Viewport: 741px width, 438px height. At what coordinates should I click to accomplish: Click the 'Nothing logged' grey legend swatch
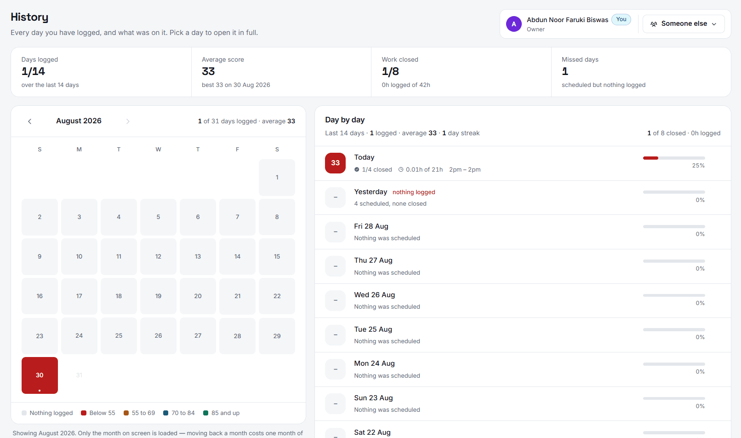[x=24, y=413]
